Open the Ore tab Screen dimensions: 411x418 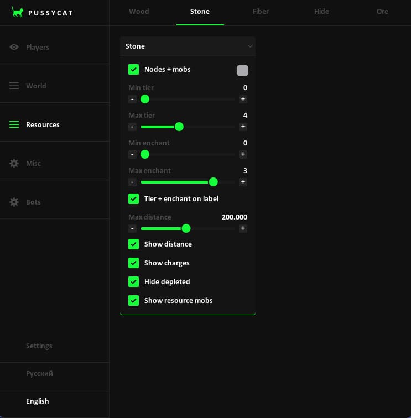(x=382, y=12)
